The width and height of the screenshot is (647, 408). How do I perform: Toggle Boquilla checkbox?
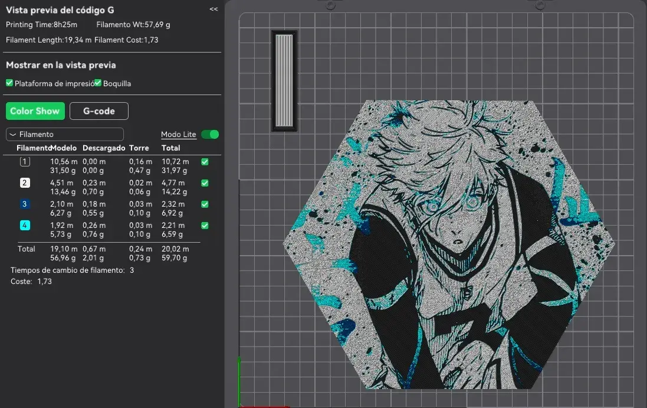point(98,83)
